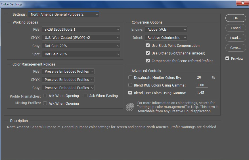Viewport: 249px width, 160px height.
Task: Open the rendering Intent dropdown
Action: tap(166, 37)
